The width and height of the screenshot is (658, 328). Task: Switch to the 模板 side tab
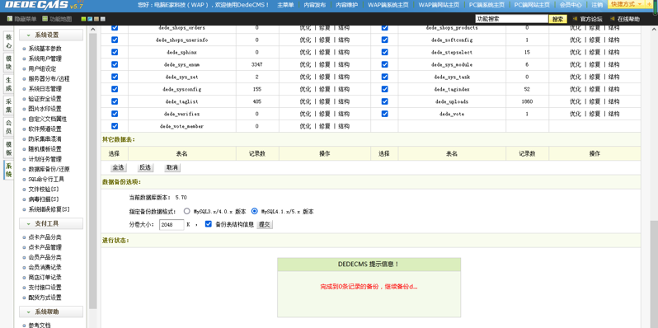9,149
